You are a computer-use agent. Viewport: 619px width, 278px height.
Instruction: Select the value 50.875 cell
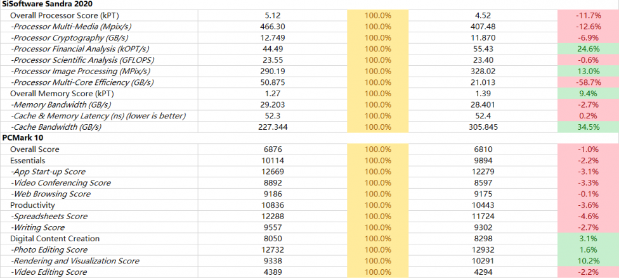point(273,82)
